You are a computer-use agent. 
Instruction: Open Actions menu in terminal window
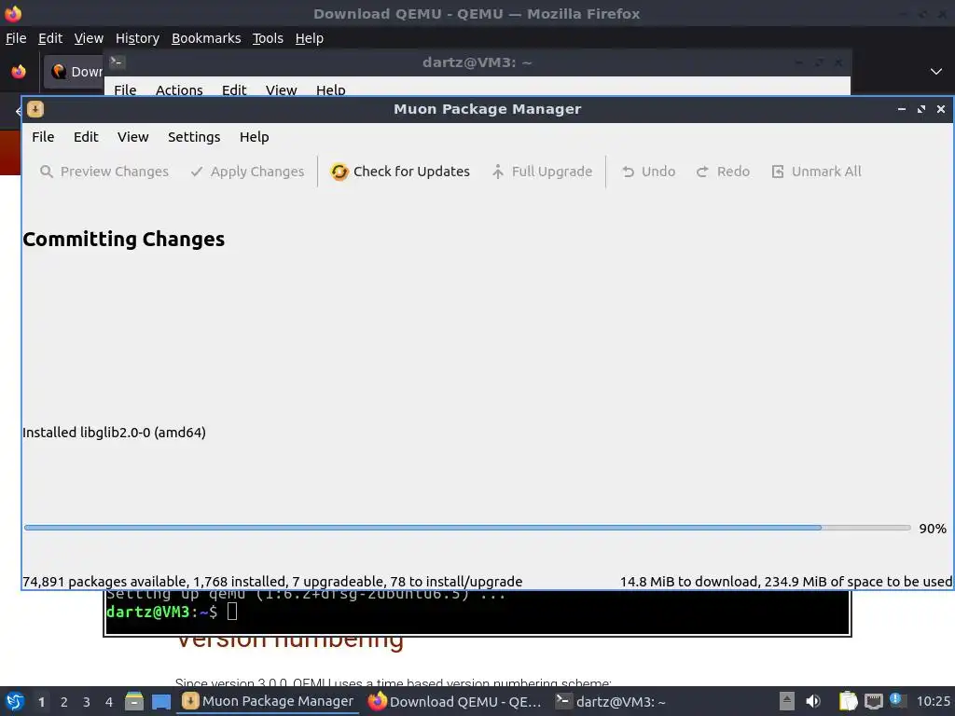pyautogui.click(x=179, y=90)
